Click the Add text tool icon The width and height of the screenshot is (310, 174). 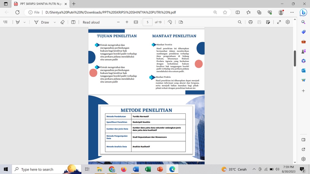tap(73, 22)
